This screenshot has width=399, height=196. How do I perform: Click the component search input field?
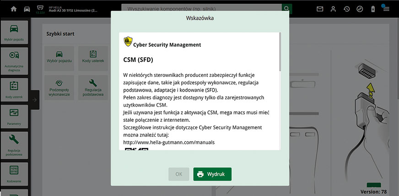(x=201, y=9)
